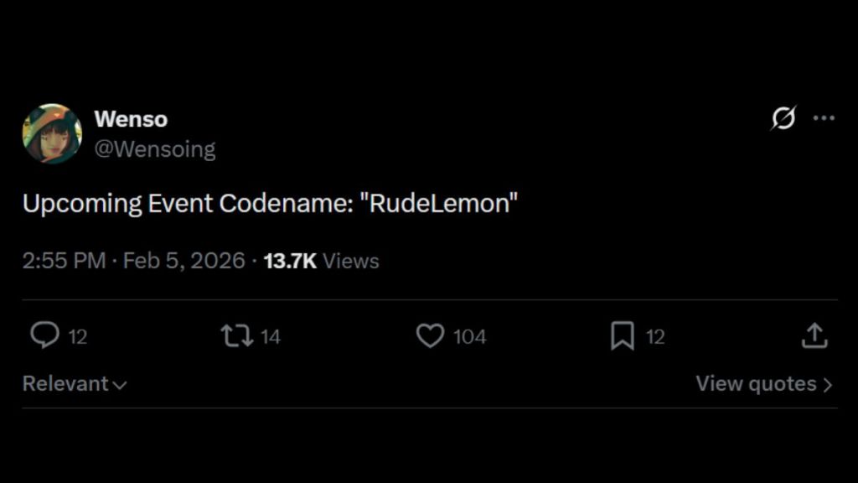Toggle bookmark state on the post
The height and width of the screenshot is (483, 858).
621,335
